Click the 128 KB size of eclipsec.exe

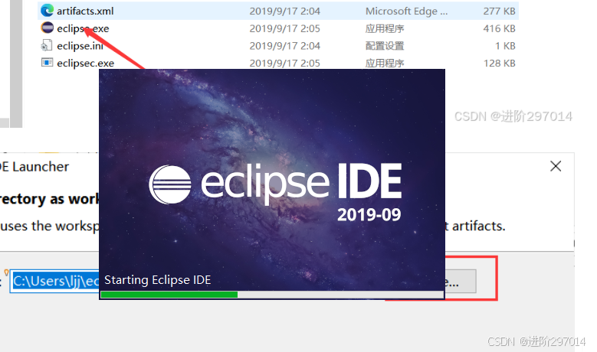click(499, 63)
